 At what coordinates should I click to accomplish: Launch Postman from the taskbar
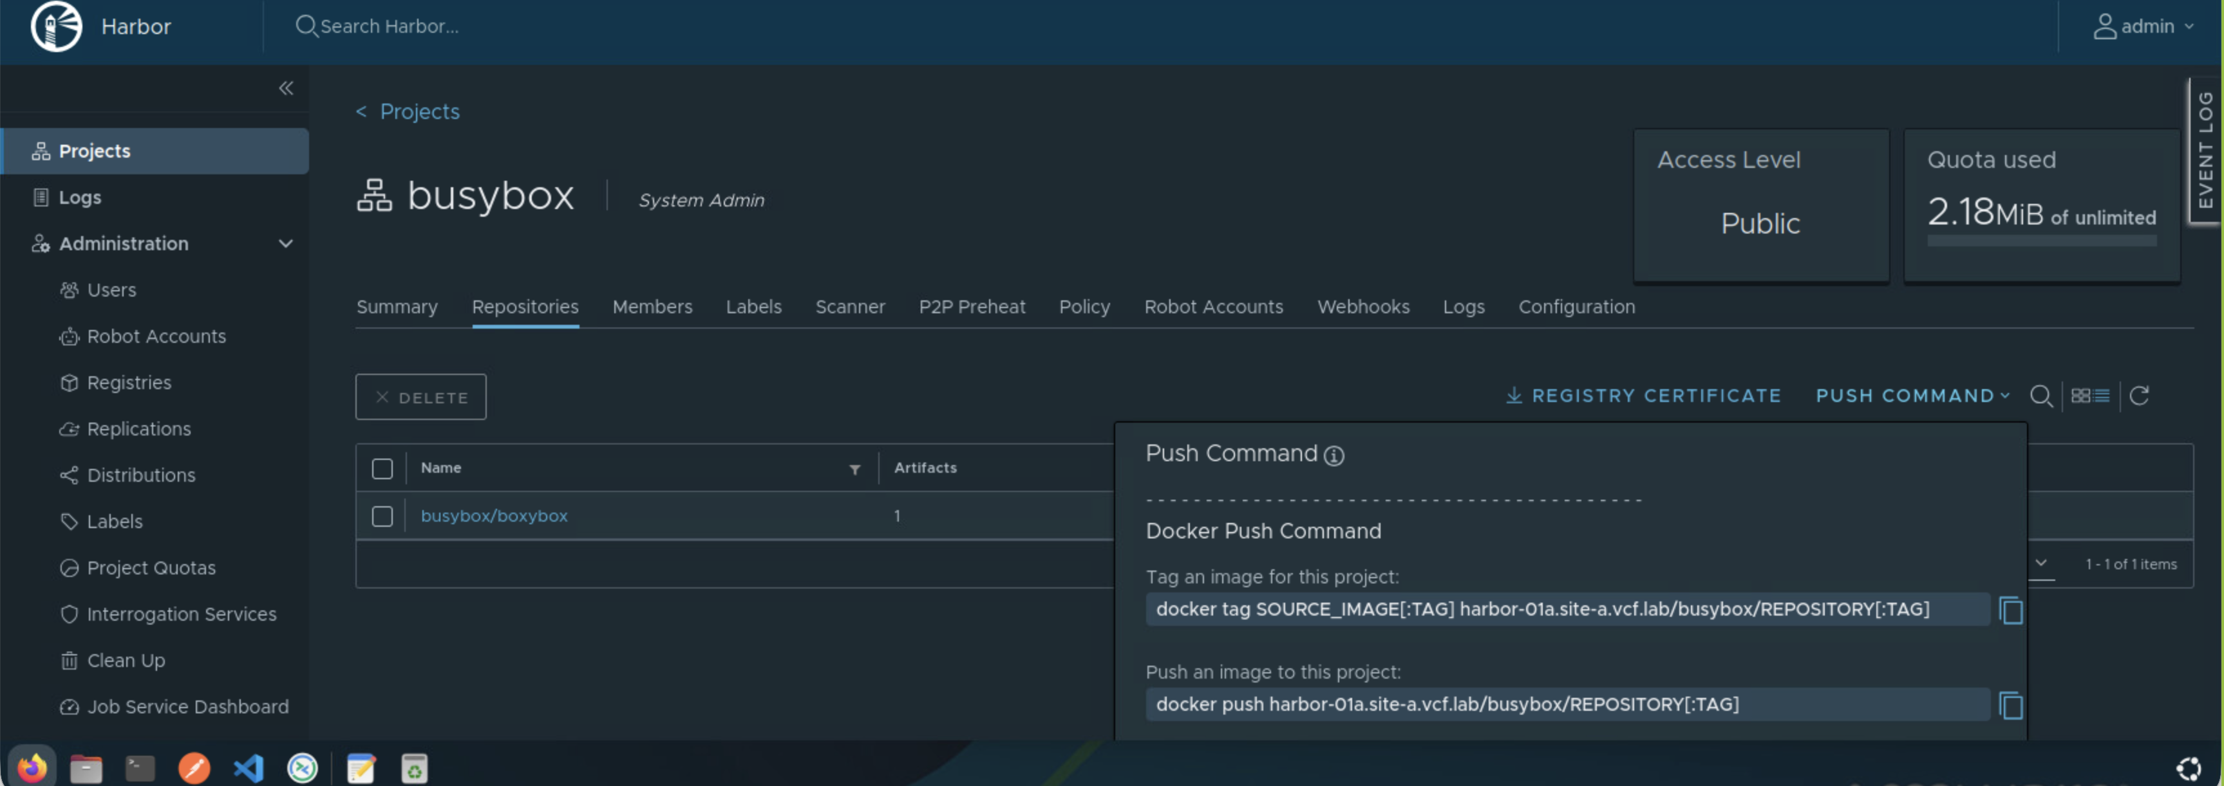(194, 768)
